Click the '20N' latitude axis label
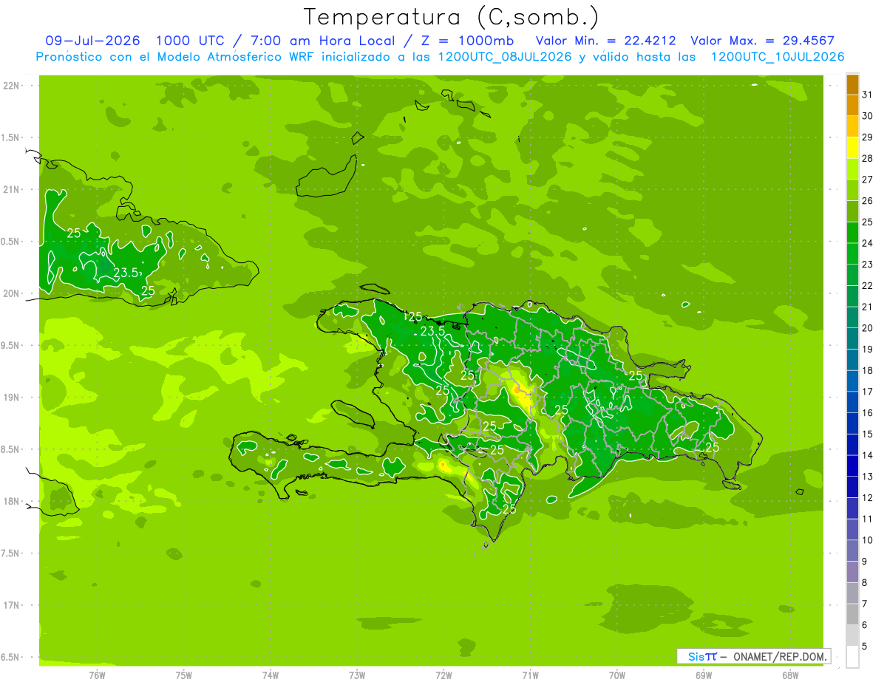This screenshot has width=887, height=685. click(x=11, y=293)
